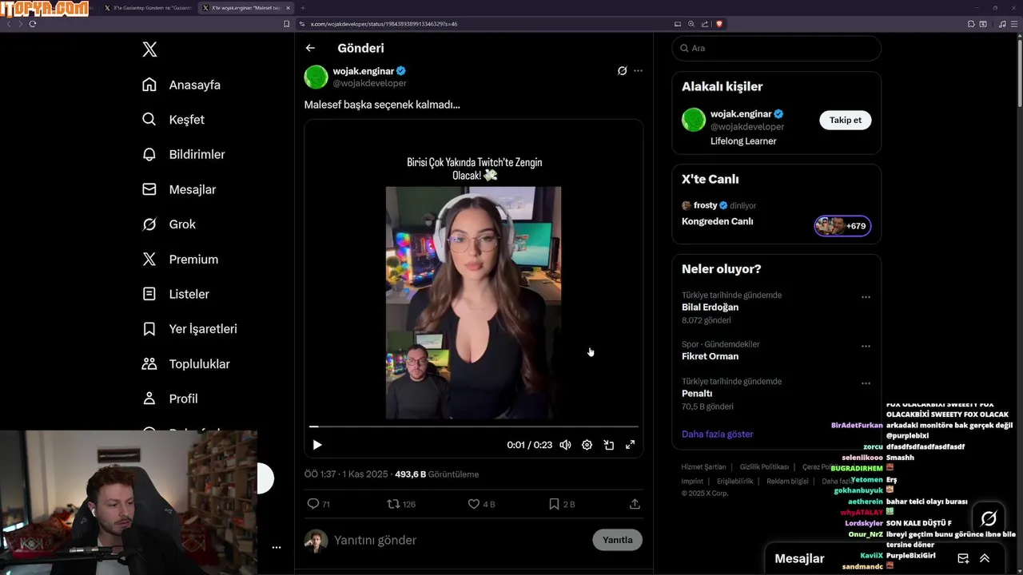This screenshot has width=1023, height=575.
Task: Close the wojak.enginar browser tab
Action: pos(288,8)
